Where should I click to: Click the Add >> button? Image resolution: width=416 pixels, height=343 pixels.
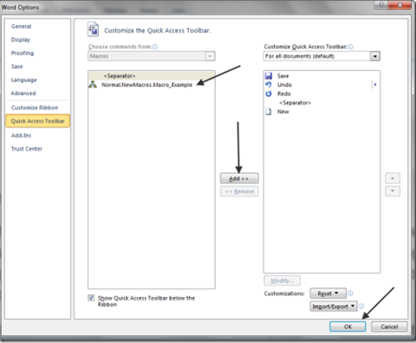239,178
